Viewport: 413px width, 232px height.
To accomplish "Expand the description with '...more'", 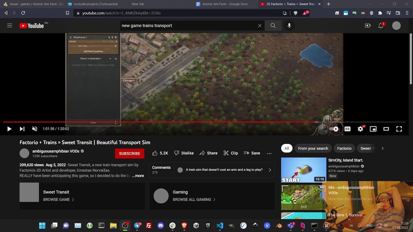I will [x=138, y=176].
